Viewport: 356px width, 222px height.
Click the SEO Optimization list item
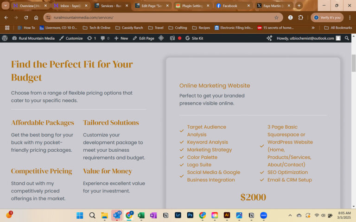pyautogui.click(x=287, y=172)
